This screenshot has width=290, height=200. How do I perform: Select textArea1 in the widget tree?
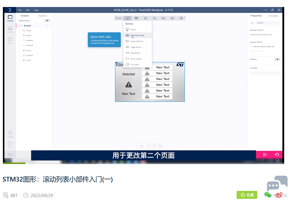(28, 45)
